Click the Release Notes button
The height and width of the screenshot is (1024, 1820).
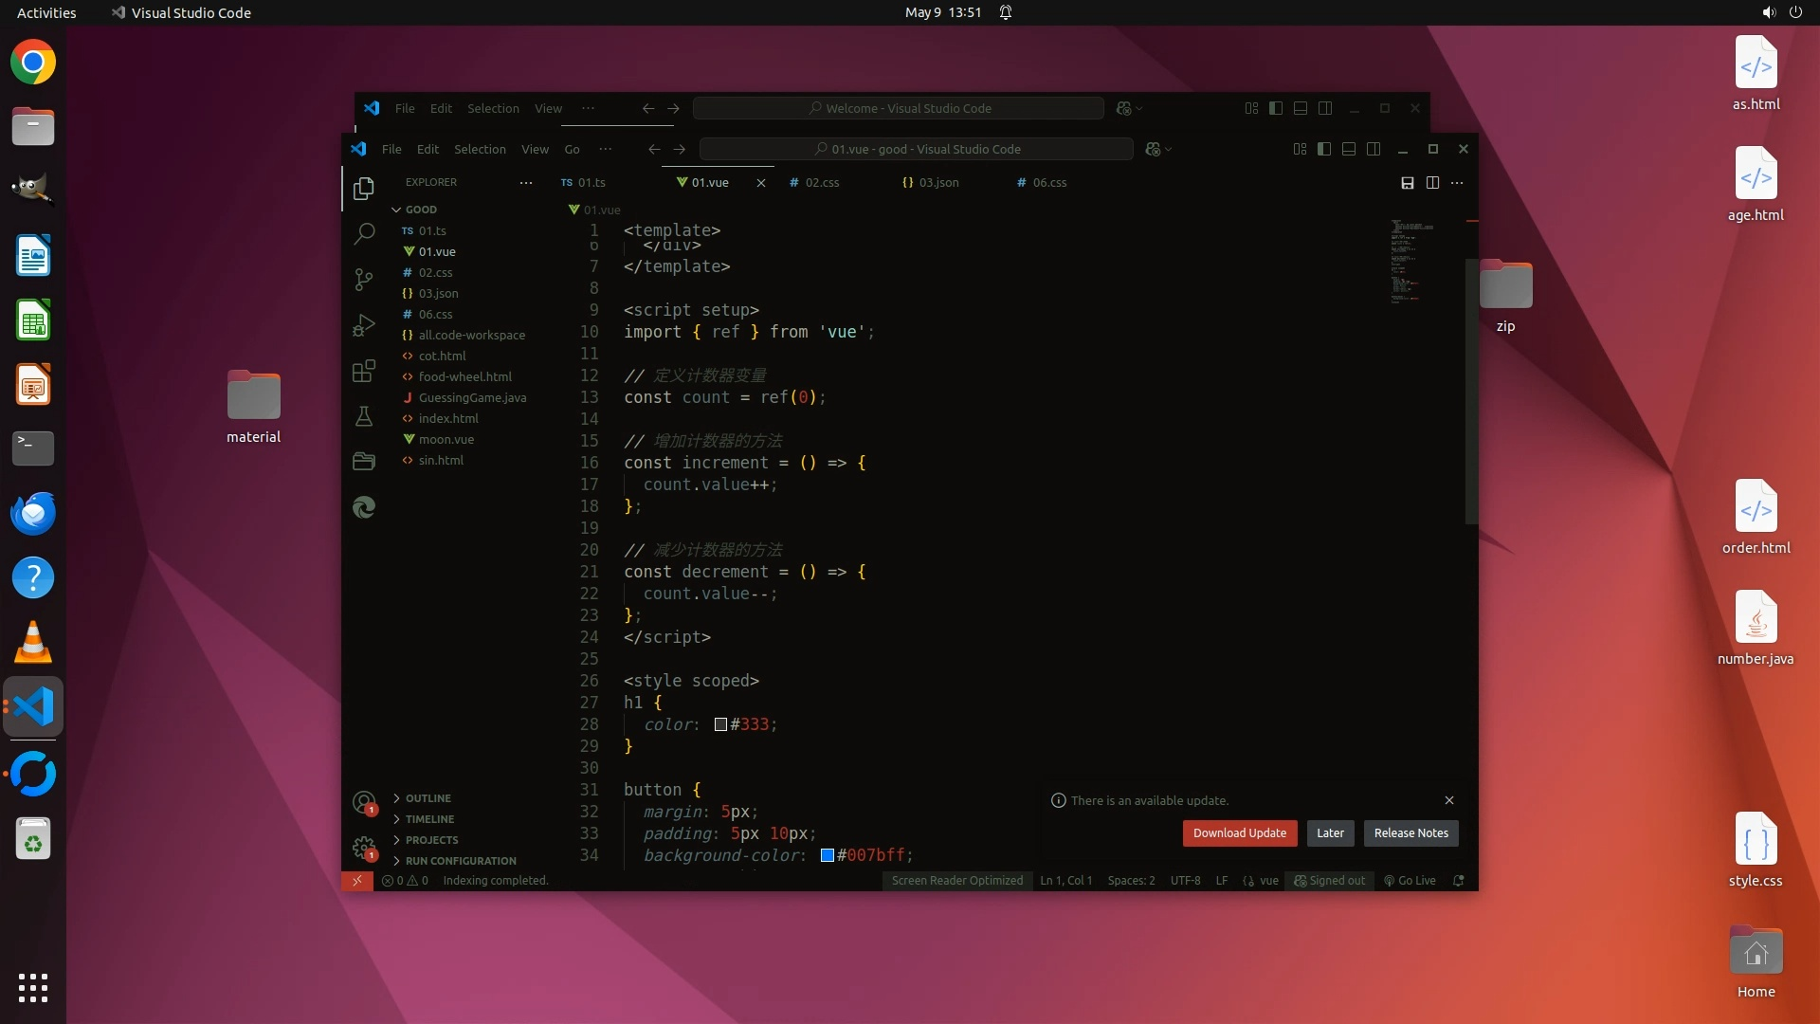[x=1410, y=833]
